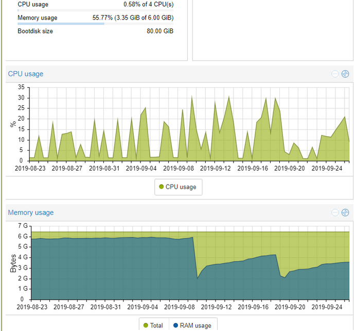Hide the Total series via legend label
This screenshot has width=357, height=331.
click(156, 325)
